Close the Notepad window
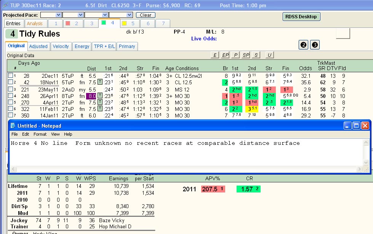Image resolution: width=373 pixels, height=234 pixels. point(365,126)
